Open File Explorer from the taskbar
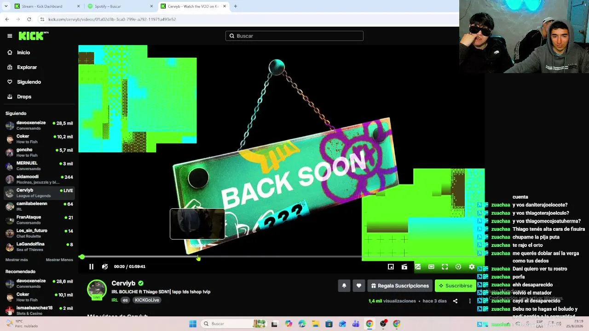The height and width of the screenshot is (331, 589). click(x=315, y=324)
